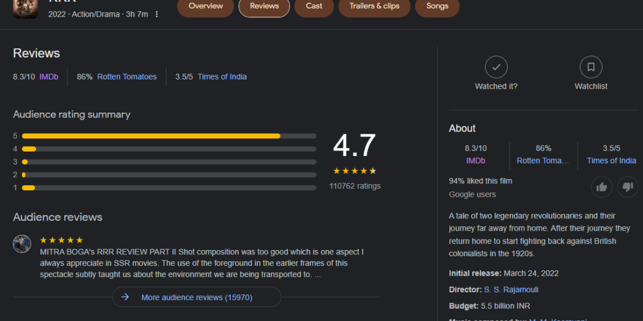Open the three-dot more options menu
Screen dimensions: 643x321
point(157,14)
